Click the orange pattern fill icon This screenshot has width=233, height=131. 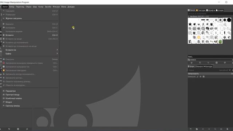4,70
